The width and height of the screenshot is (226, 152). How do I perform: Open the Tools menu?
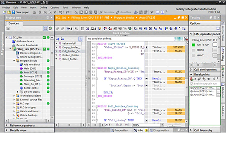(x=66, y=7)
